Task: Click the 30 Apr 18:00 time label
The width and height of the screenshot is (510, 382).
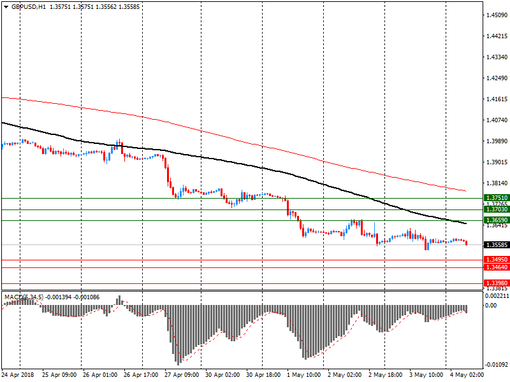Action: click(x=263, y=375)
